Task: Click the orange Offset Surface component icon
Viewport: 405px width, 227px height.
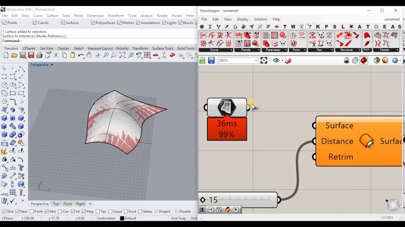Action: 367,141
